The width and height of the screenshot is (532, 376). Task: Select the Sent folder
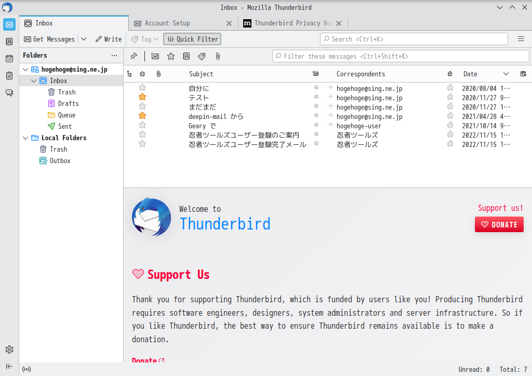[x=71, y=127]
